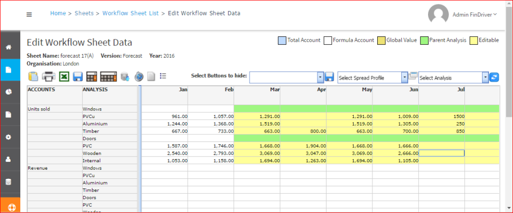This screenshot has width=513, height=213.
Task: Click the Revenue account row
Action: pos(55,168)
